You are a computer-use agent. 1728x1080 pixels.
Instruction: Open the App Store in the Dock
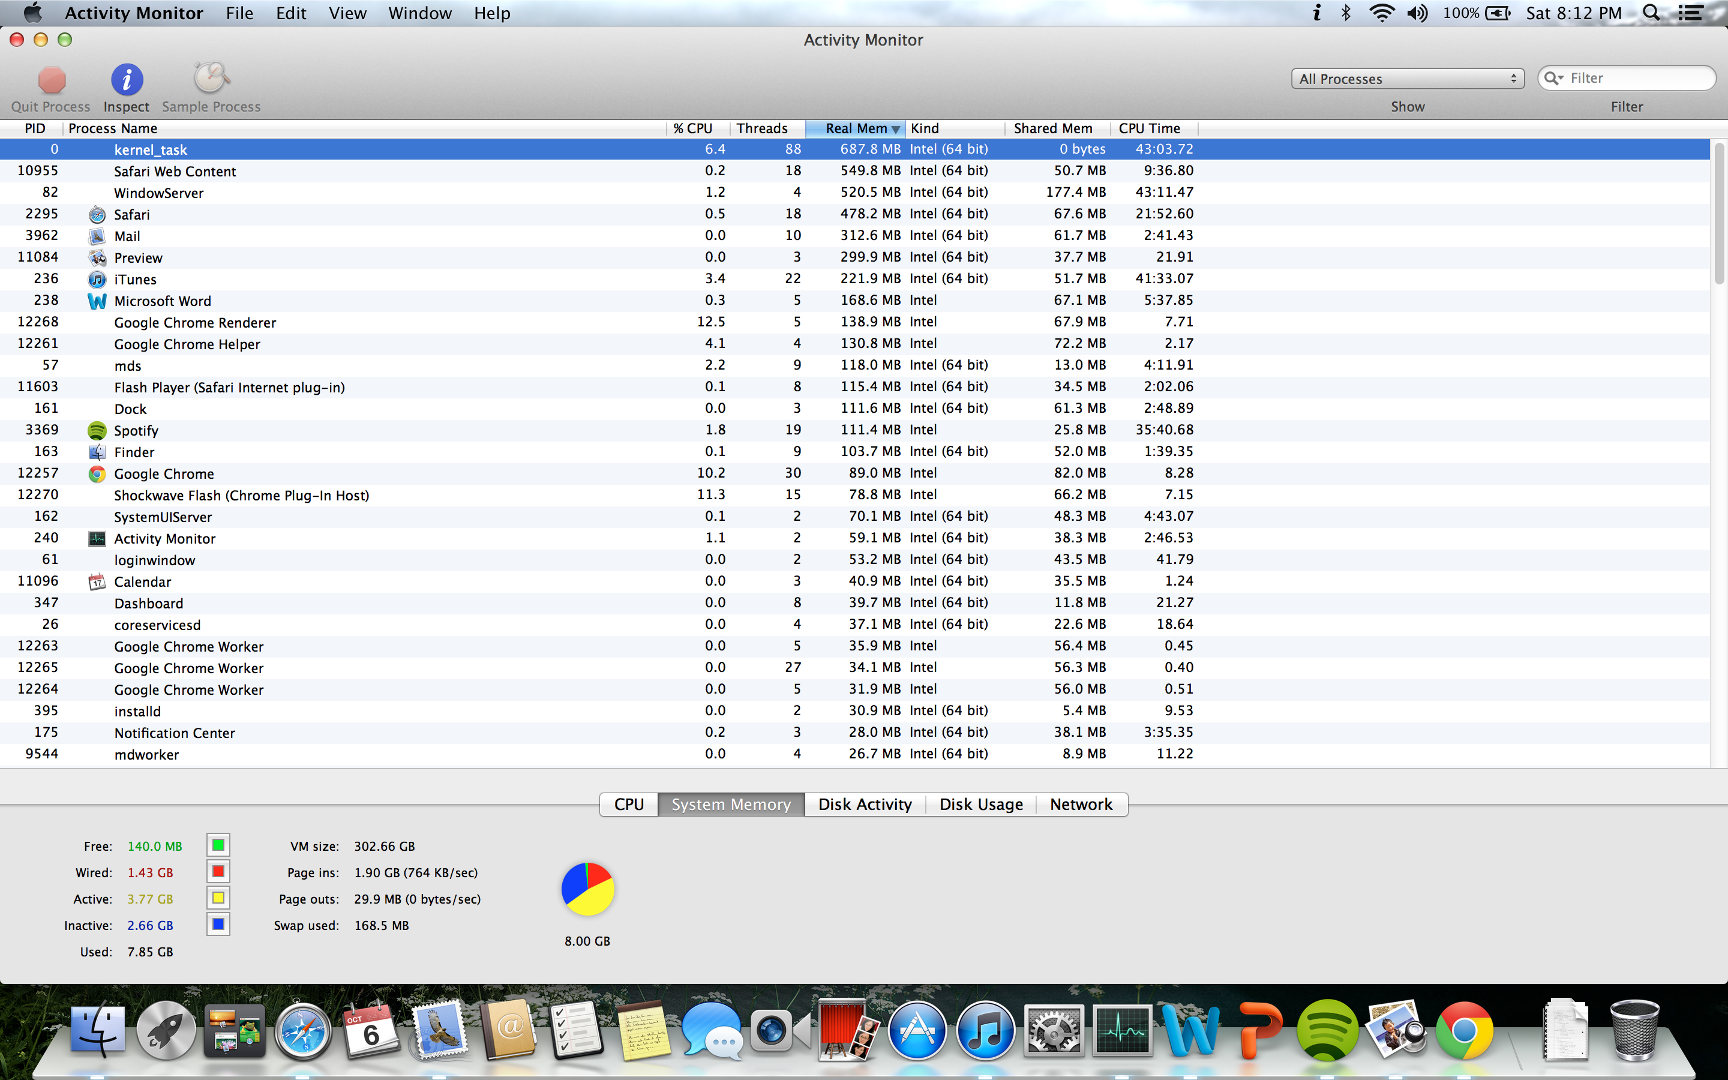(x=917, y=1030)
